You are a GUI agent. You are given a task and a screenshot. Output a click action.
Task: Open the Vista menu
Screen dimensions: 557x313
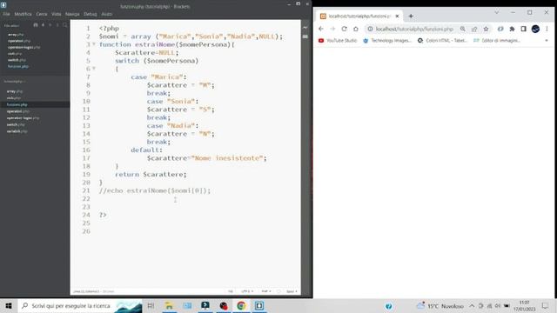coord(57,14)
